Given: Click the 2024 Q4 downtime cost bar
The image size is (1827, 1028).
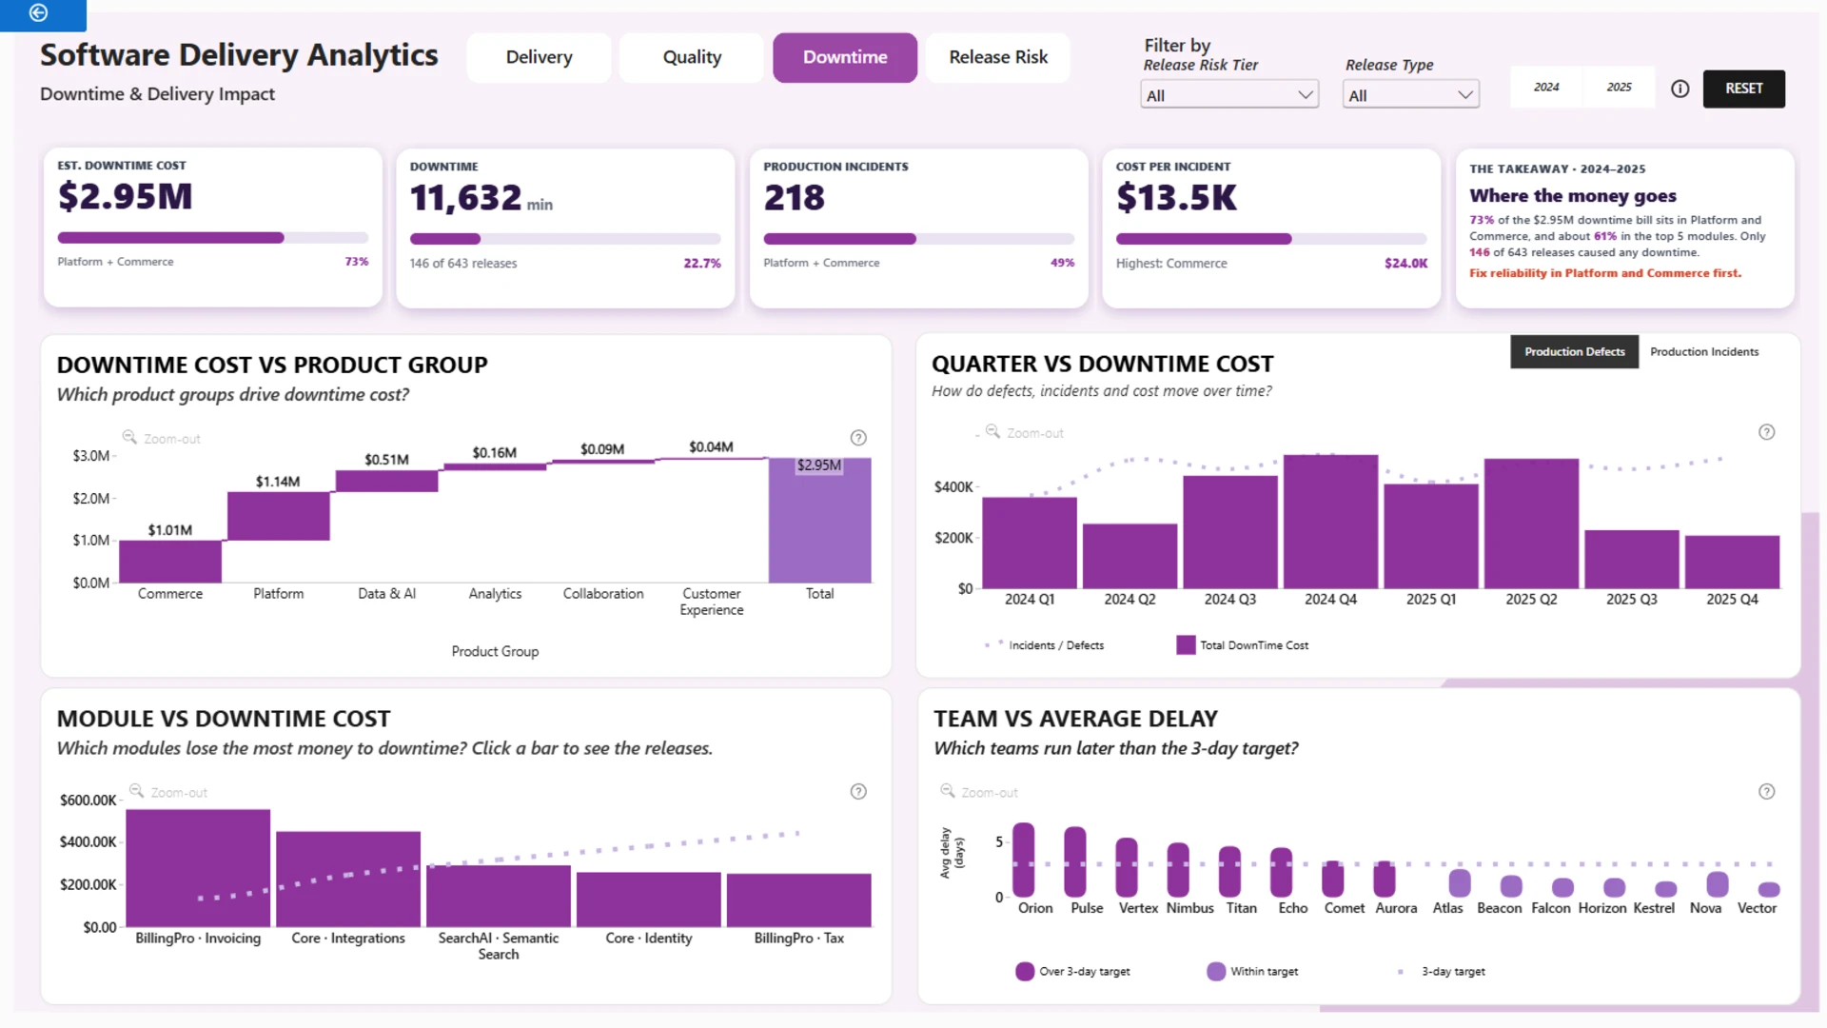Looking at the screenshot, I should pos(1330,522).
